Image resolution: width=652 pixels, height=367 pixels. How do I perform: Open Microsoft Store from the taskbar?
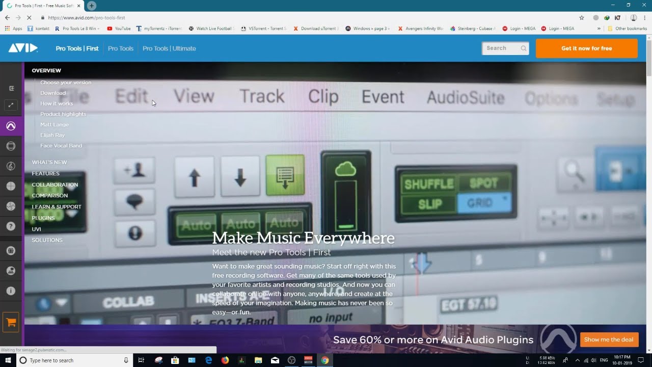point(175,360)
